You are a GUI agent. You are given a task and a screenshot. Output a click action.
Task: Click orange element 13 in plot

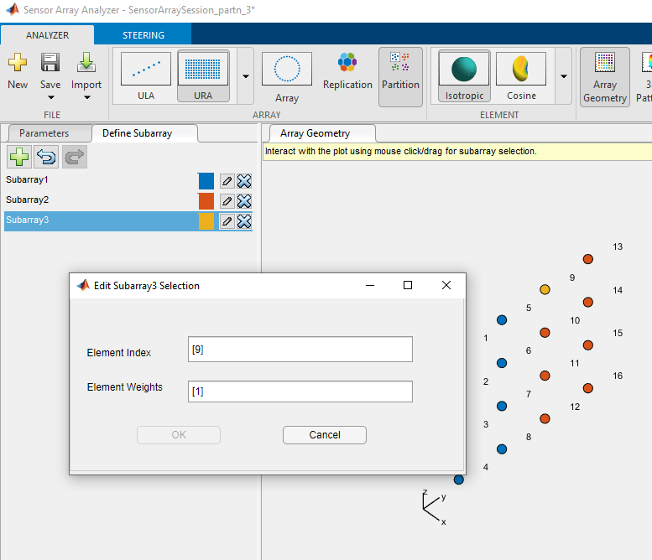coord(588,259)
